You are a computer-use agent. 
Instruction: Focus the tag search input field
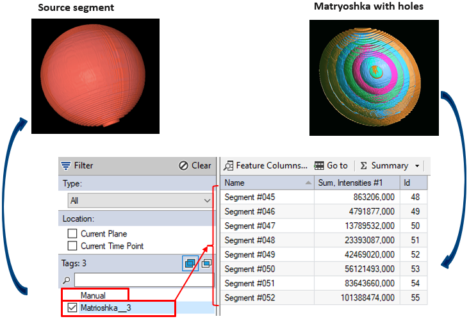point(142,280)
